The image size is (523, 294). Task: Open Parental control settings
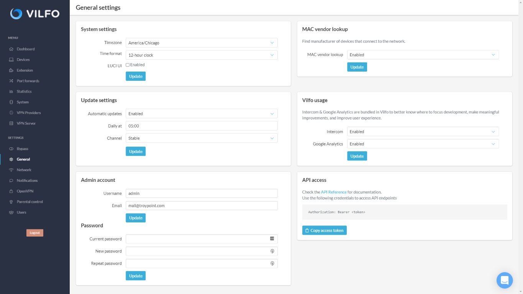[30, 202]
